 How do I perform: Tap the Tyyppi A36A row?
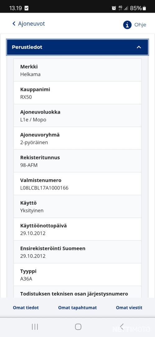(x=77, y=275)
